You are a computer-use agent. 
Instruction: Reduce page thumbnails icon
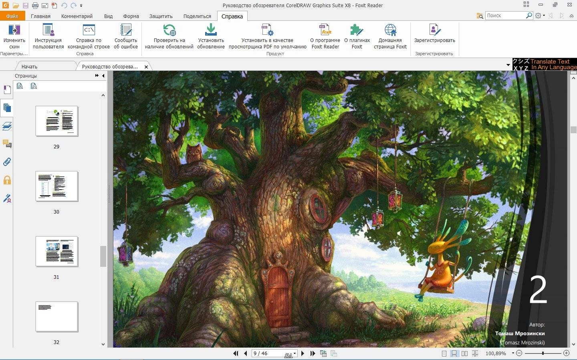34,86
